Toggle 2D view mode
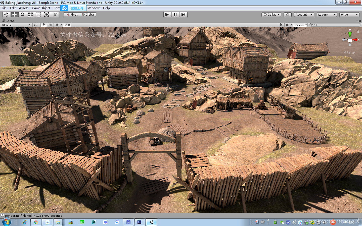 (x=36, y=25)
